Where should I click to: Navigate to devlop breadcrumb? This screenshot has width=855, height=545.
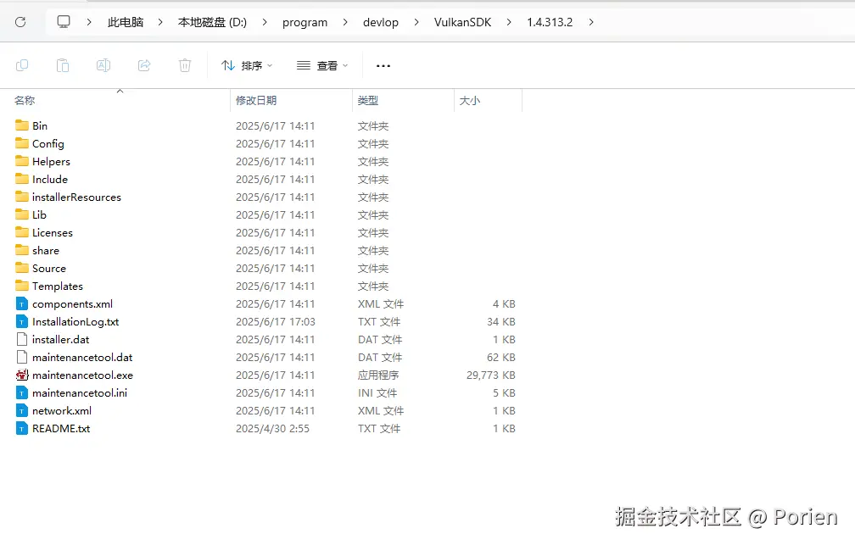point(381,22)
